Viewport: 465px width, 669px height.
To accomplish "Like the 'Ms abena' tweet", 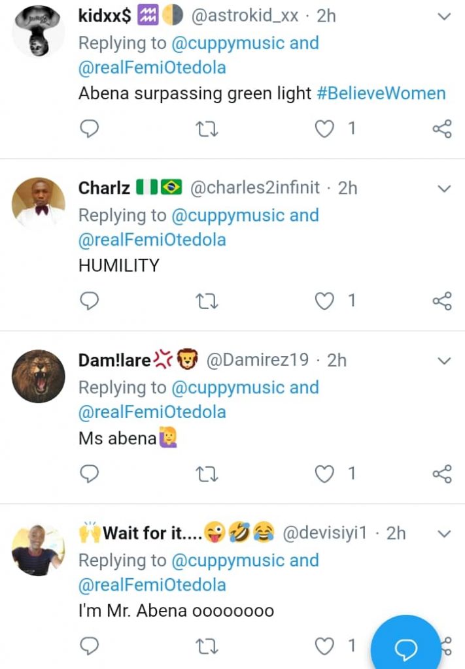I will click(325, 474).
